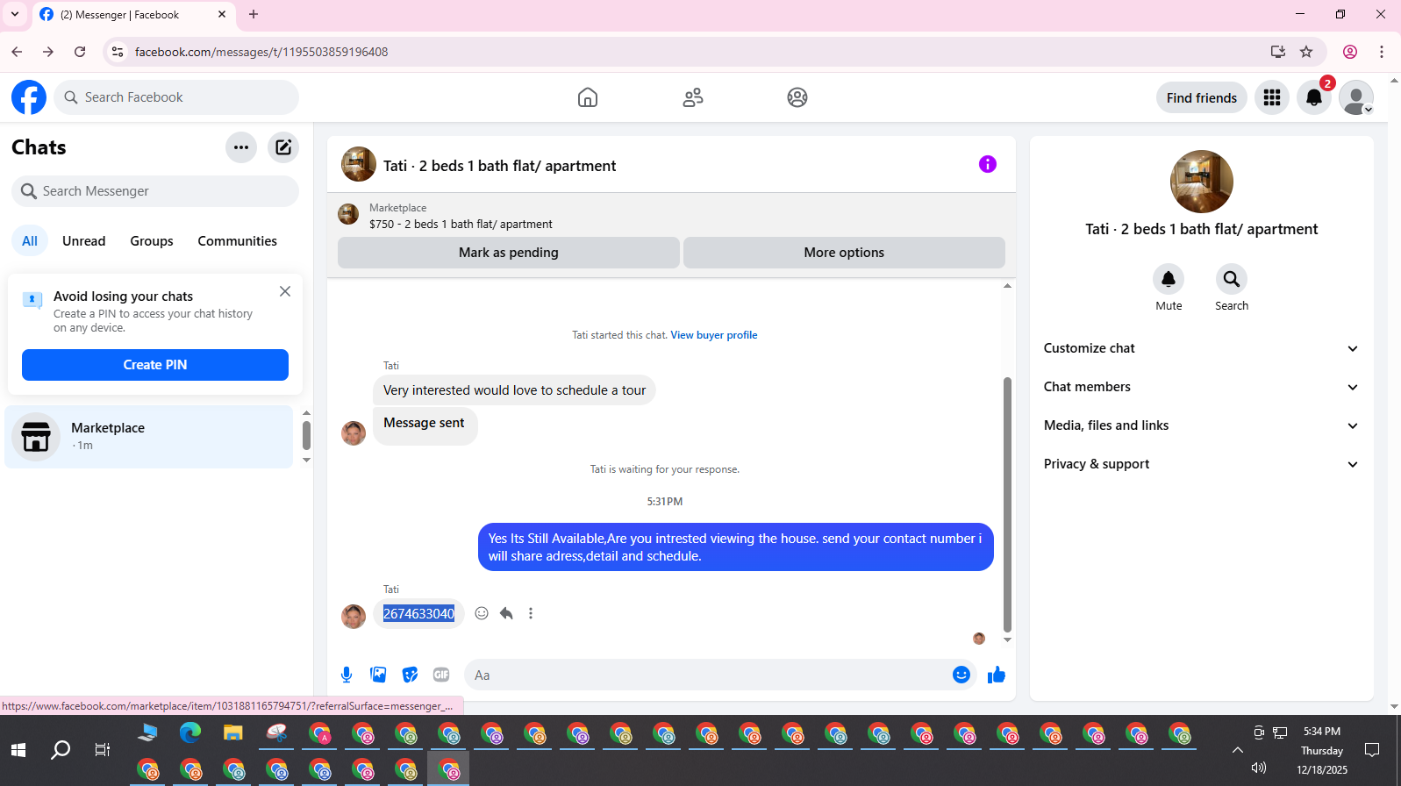Image resolution: width=1401 pixels, height=786 pixels.
Task: Select the All chats filter
Action: coord(30,241)
